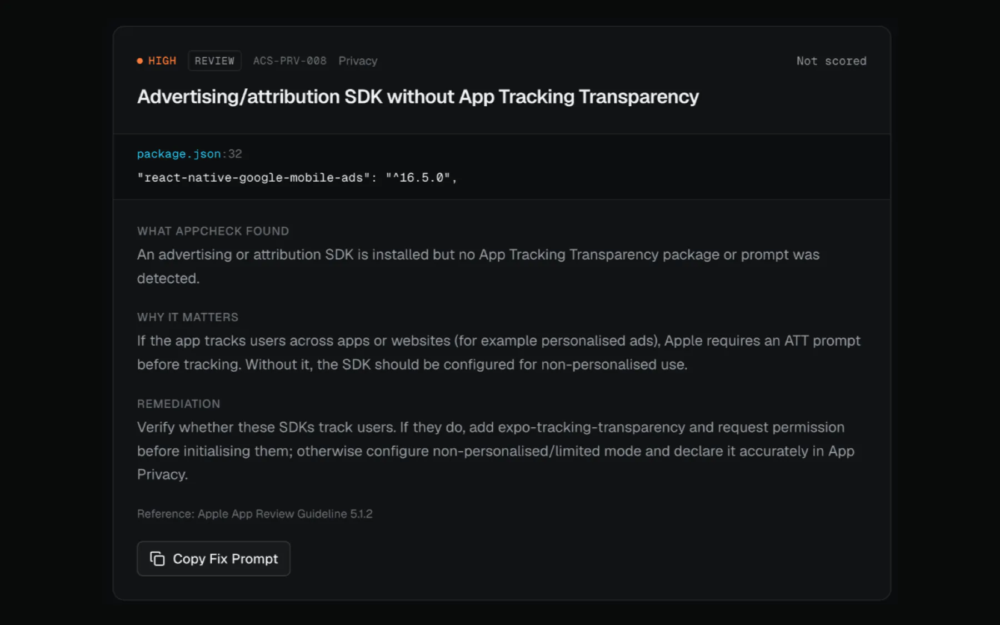Click the finding title about App Tracking Transparency
The image size is (1000, 625).
pyautogui.click(x=418, y=97)
